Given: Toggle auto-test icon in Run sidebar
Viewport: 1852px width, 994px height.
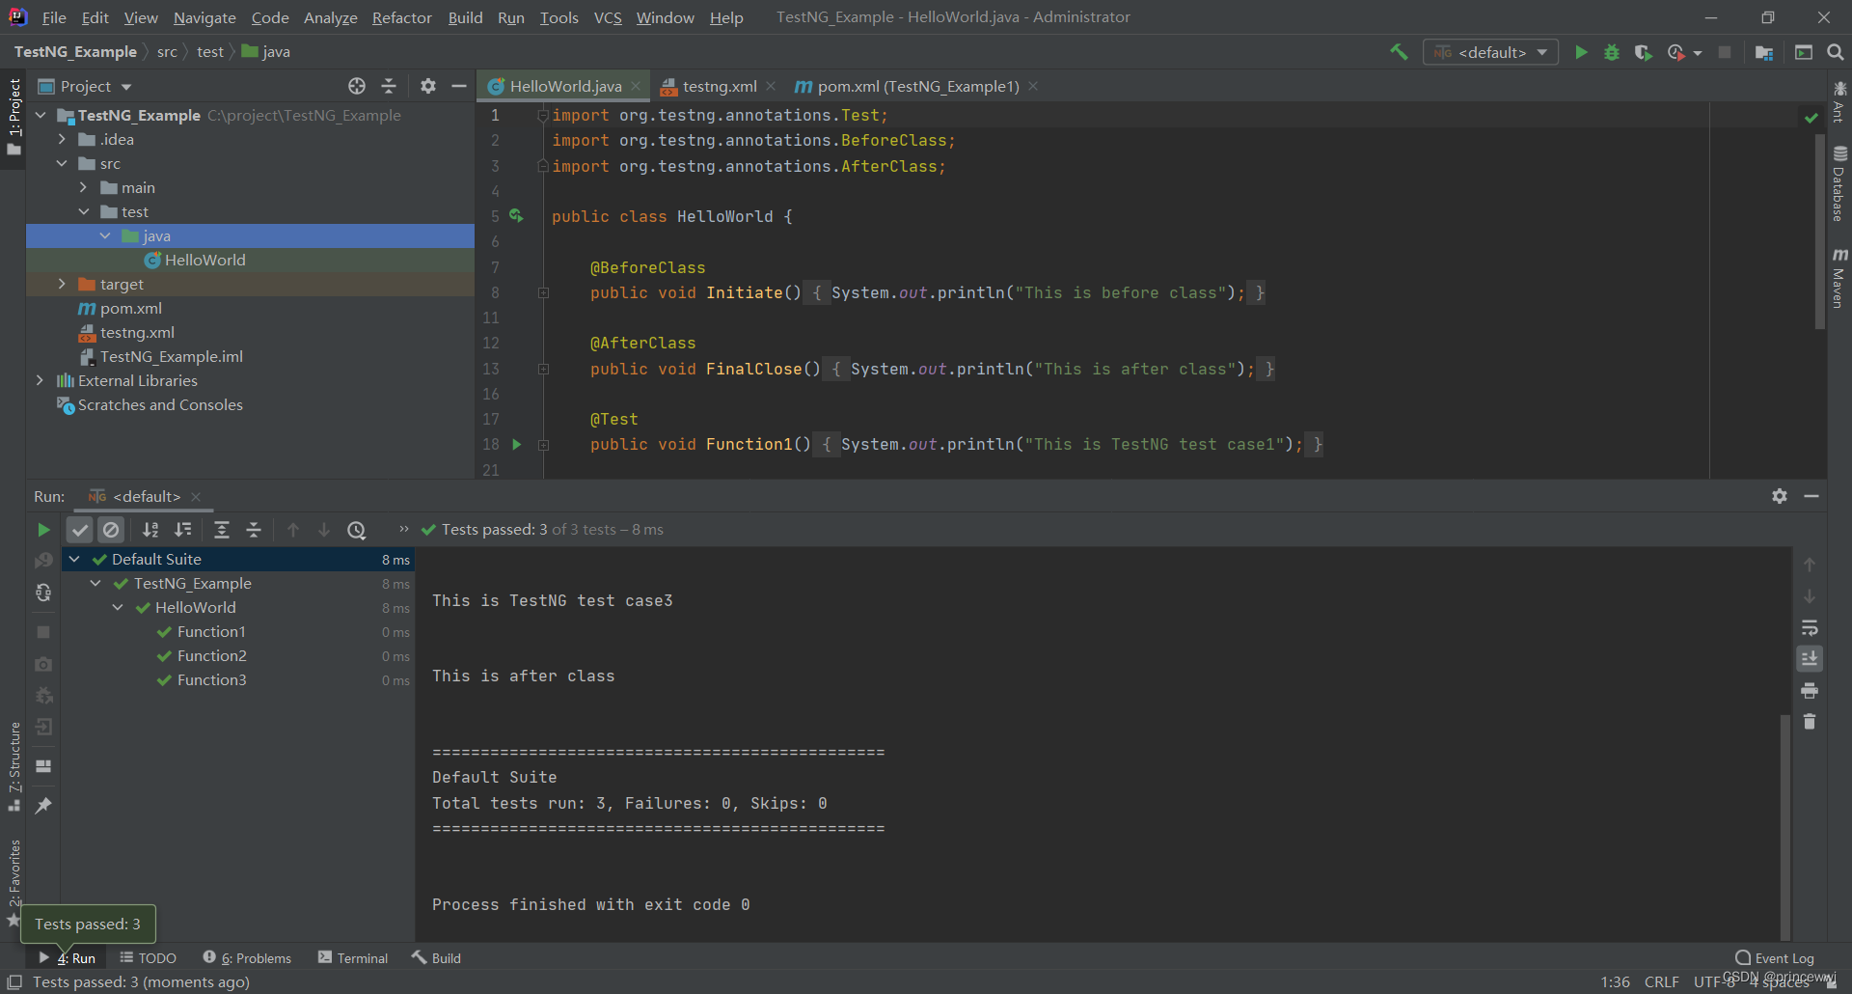Looking at the screenshot, I should [43, 593].
